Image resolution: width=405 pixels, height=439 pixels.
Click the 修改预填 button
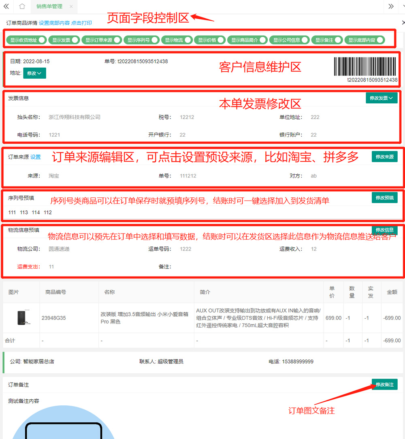coord(385,198)
